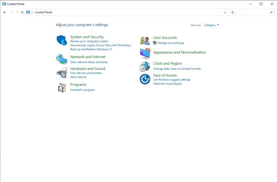Viewport: 277px width, 182px height.
Task: Click Review your computer's status
Action: 89,41
